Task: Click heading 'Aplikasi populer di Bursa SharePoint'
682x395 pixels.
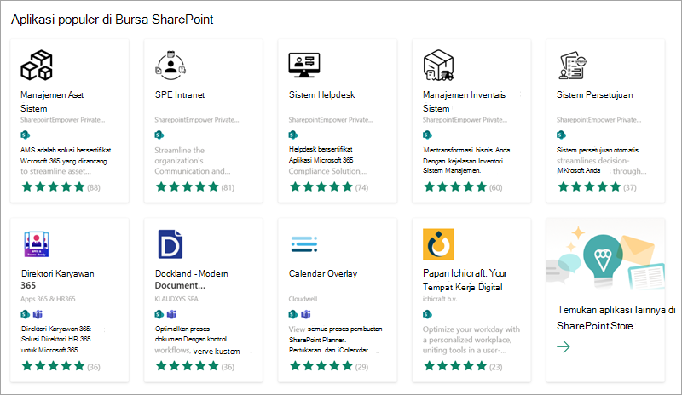Action: (x=113, y=20)
